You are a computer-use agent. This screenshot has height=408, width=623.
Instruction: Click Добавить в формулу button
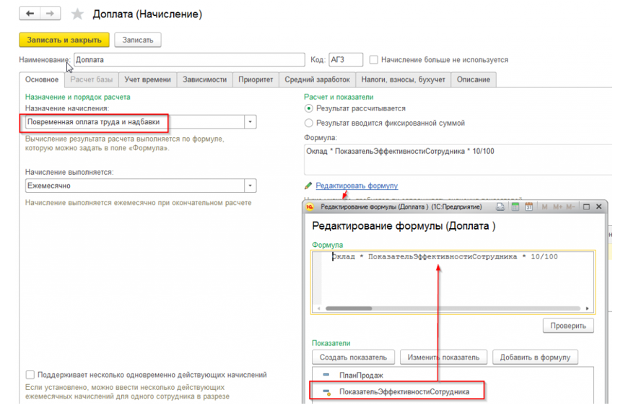pyautogui.click(x=535, y=357)
